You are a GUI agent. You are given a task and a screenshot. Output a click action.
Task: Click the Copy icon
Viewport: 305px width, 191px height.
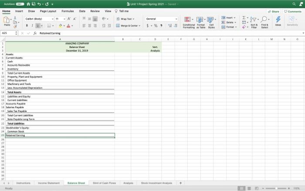click(15, 22)
